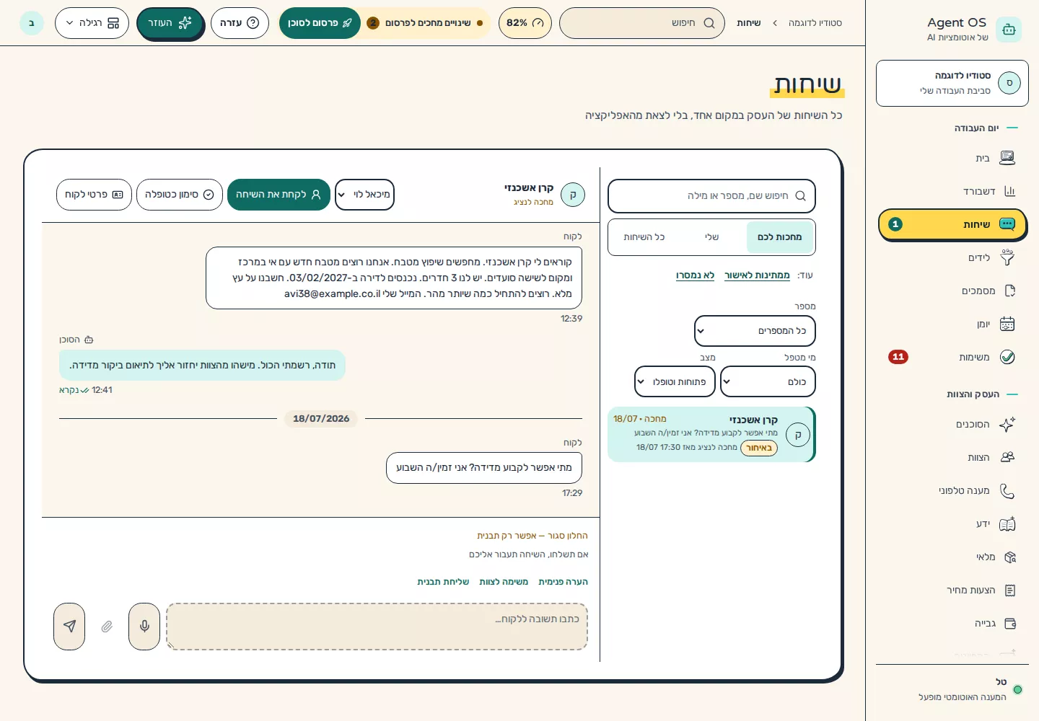
Task: Open לידים funnel item in sidebar
Action: 952,257
